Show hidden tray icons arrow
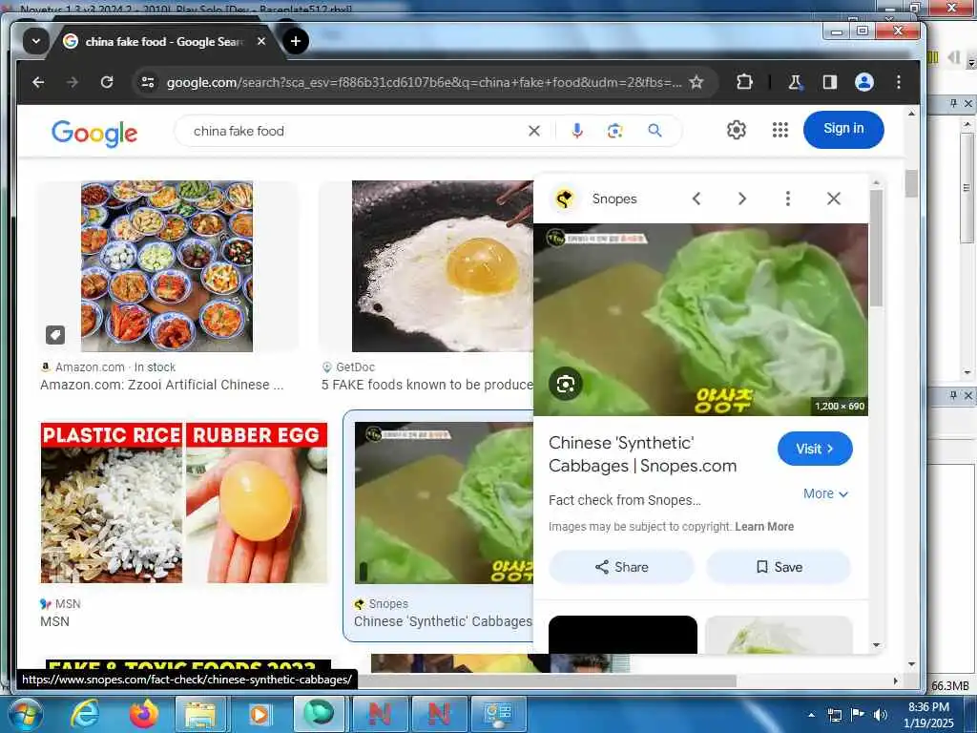 point(811,715)
